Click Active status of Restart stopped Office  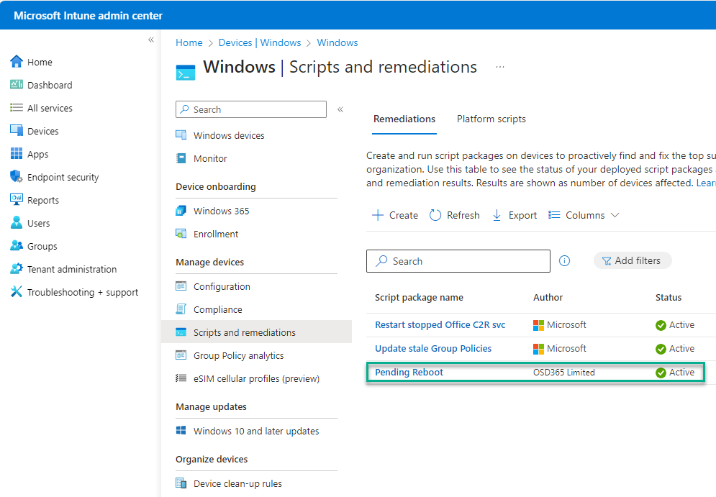pyautogui.click(x=675, y=325)
